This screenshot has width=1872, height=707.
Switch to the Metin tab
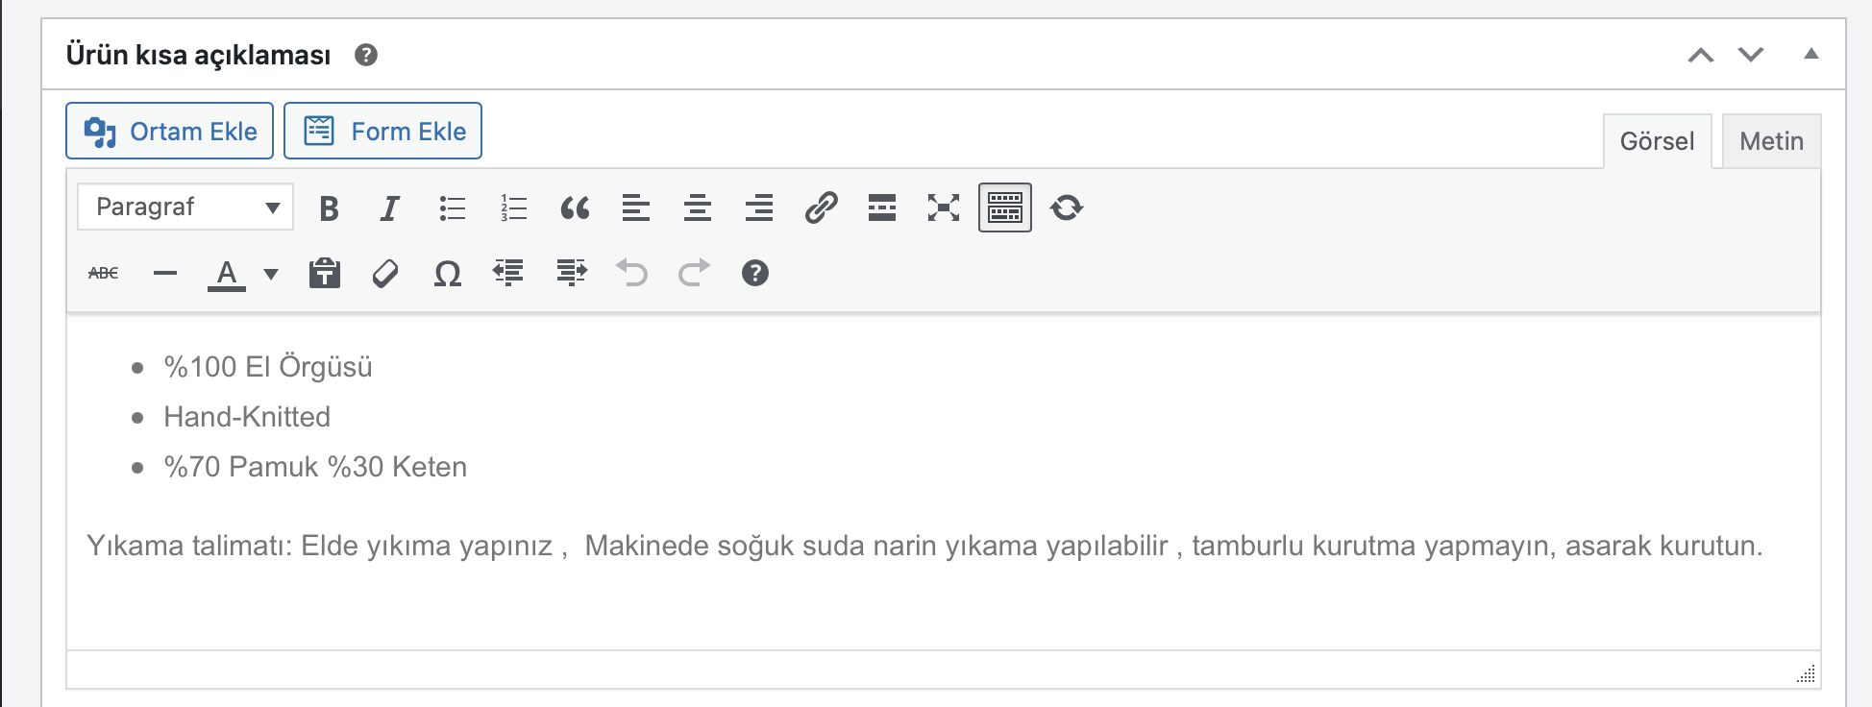1771,141
